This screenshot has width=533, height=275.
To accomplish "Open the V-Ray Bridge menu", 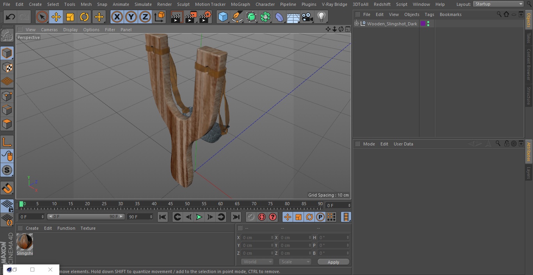I will coord(334,4).
